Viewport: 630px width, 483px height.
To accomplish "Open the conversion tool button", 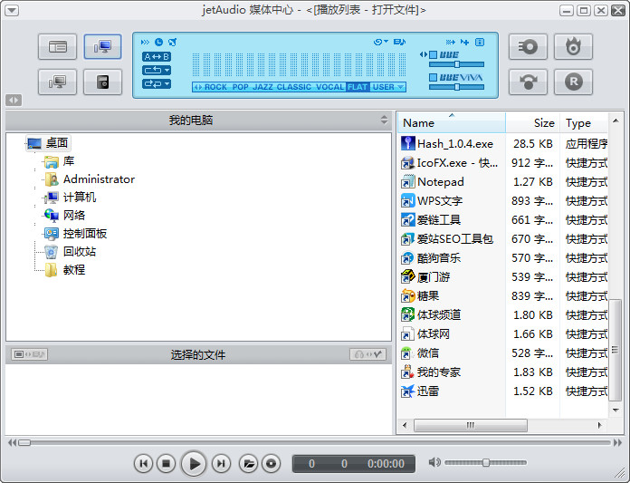I will 528,82.
